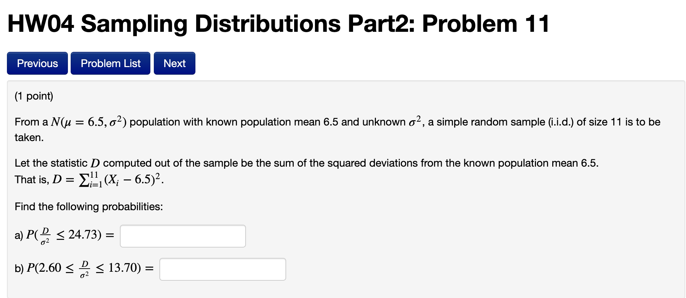
Task: Click the HW04 problem list navigation button
Action: coord(110,63)
